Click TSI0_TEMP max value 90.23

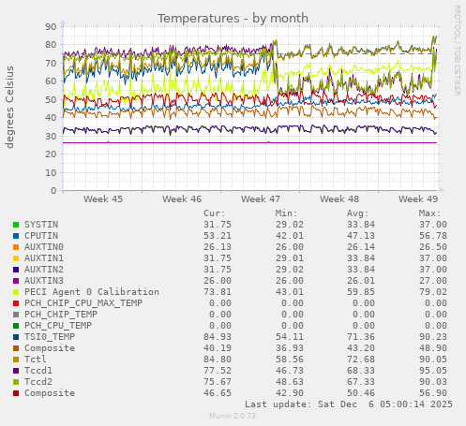coord(433,337)
